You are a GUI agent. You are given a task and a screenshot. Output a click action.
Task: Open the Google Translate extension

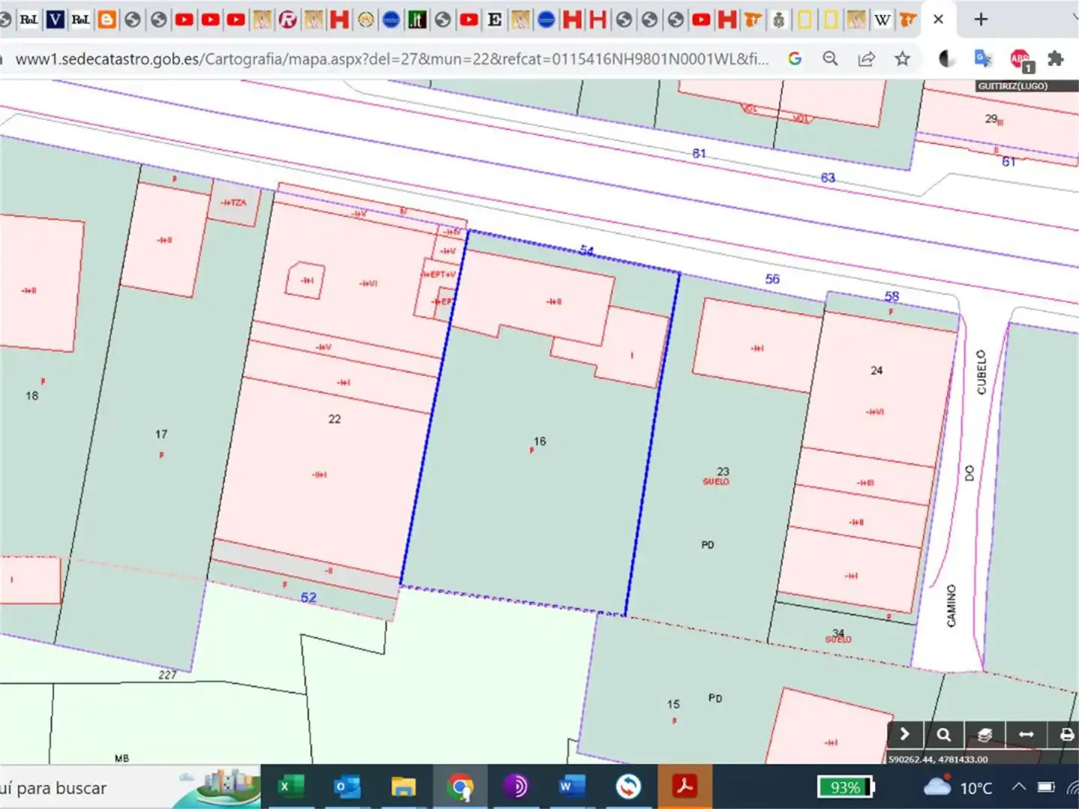[x=982, y=58]
